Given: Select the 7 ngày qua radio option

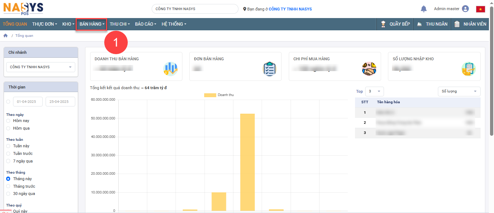Looking at the screenshot, I should [8, 161].
